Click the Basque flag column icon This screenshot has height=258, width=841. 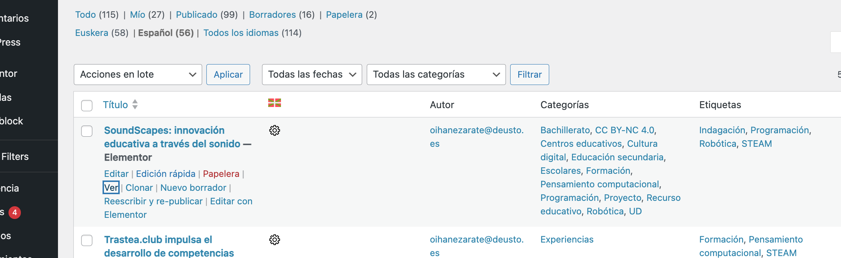(274, 103)
